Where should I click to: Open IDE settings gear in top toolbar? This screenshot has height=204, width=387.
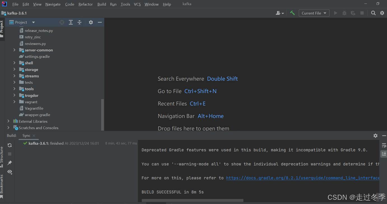[382, 13]
